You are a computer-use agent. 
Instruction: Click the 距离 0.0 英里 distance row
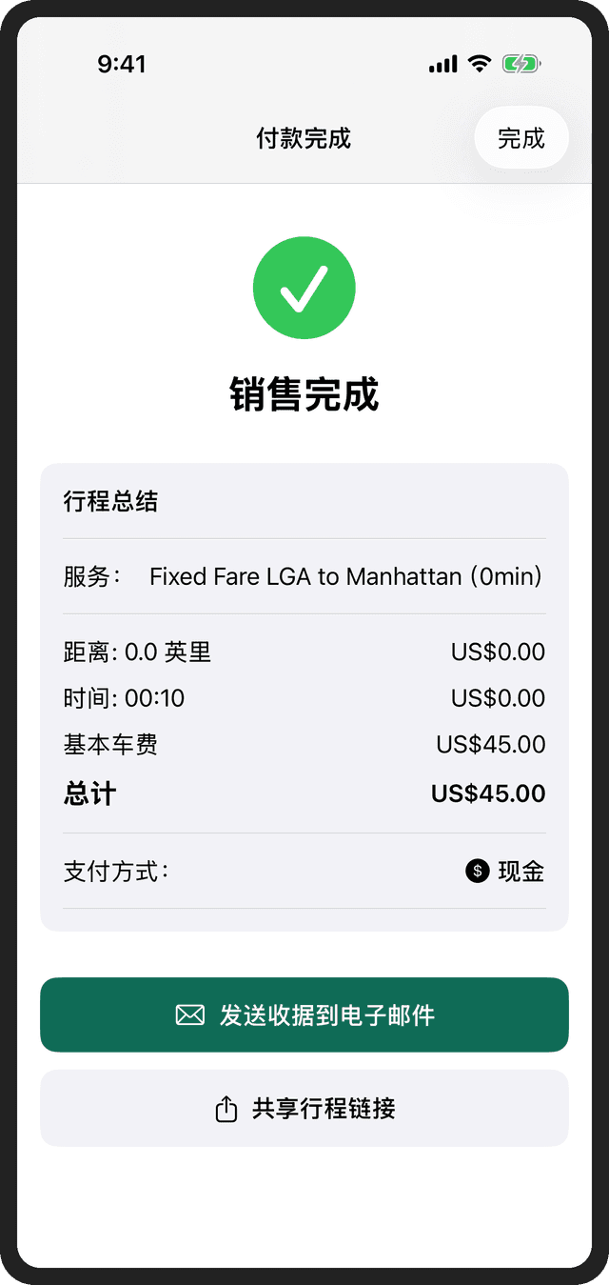coord(304,652)
